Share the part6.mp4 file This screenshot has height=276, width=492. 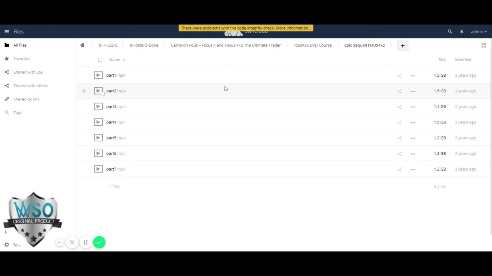[399, 154]
